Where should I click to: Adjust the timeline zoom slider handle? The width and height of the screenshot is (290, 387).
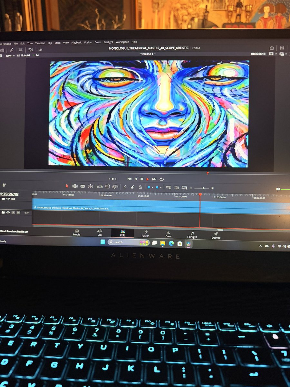point(203,188)
